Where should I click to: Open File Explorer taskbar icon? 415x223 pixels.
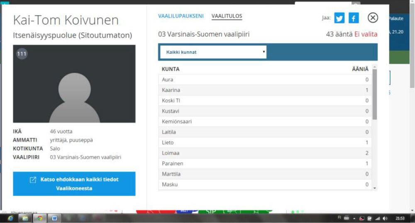tap(25, 218)
